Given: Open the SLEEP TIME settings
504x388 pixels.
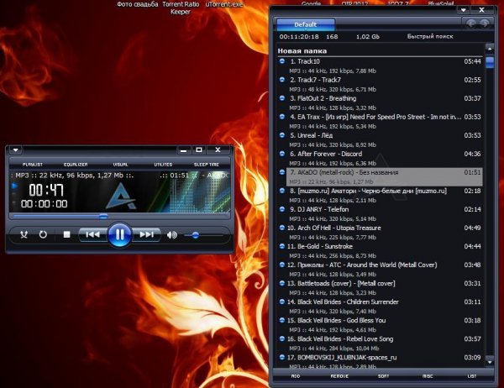Looking at the screenshot, I should [x=207, y=165].
